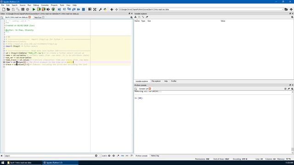Toggle regular expression search
This screenshot has width=294, height=165.
click(118, 156)
